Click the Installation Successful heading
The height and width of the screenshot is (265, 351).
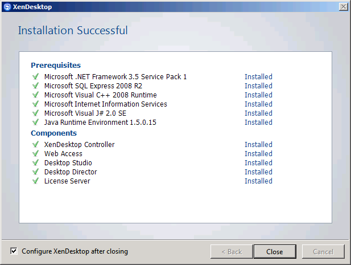tap(73, 31)
